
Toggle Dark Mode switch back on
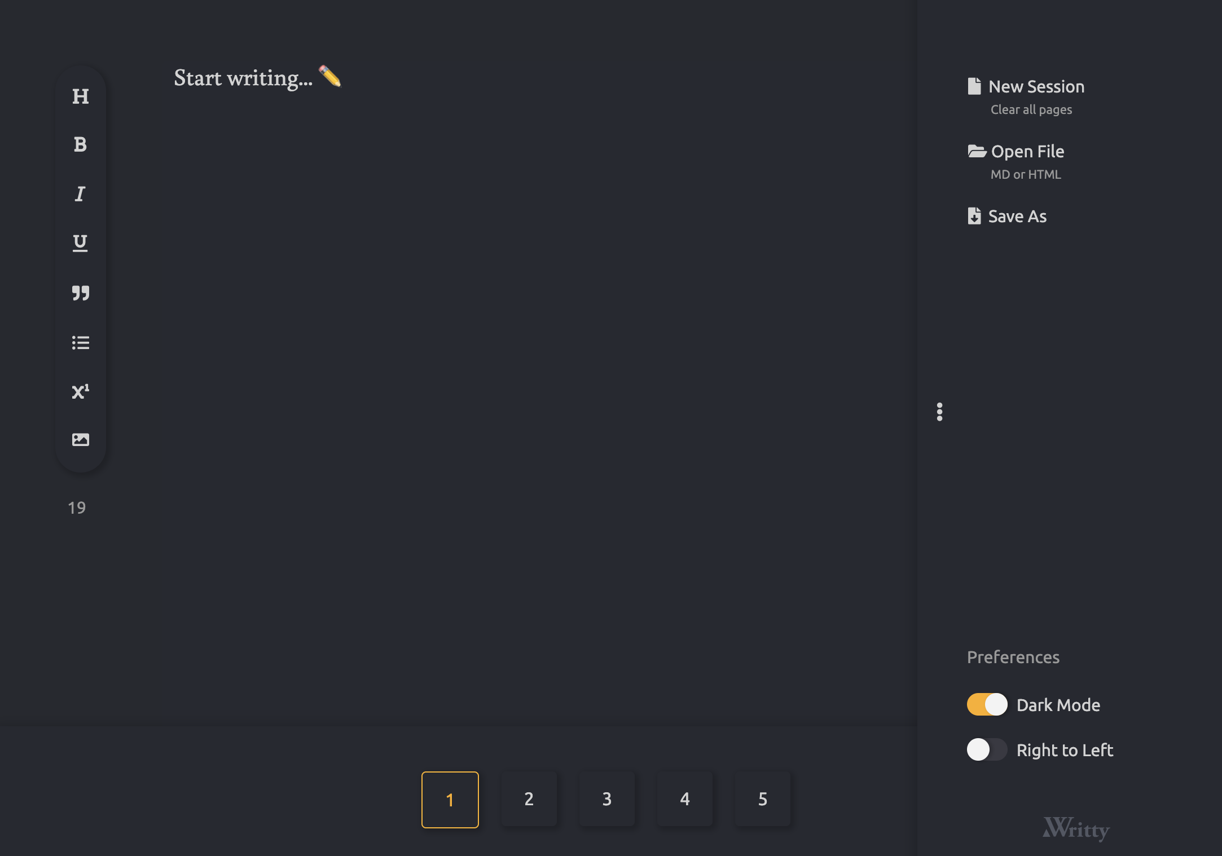tap(986, 704)
